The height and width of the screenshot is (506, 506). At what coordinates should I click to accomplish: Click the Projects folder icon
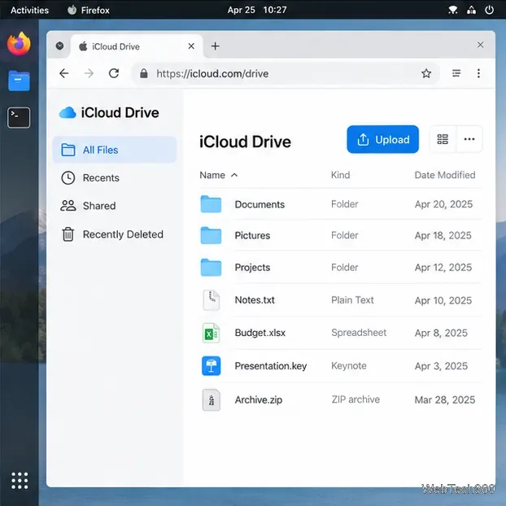pos(211,267)
